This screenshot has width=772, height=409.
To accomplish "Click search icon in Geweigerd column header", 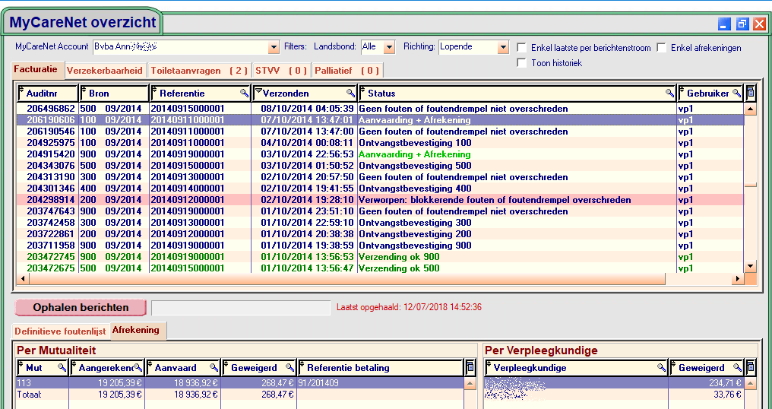I will 289,368.
